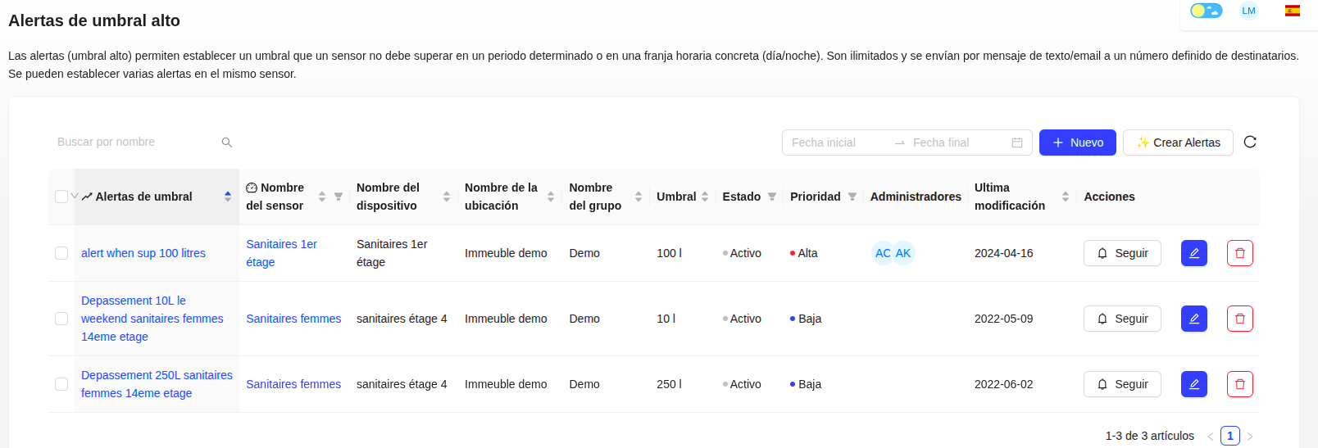Create a new alert with Nuevo button
The image size is (1318, 448).
[x=1078, y=143]
